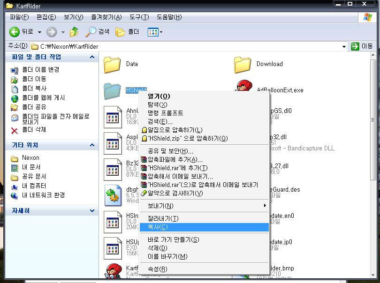Collapse the 파일 및 폴더 작업 panel
This screenshot has width=380, height=283.
pos(92,57)
